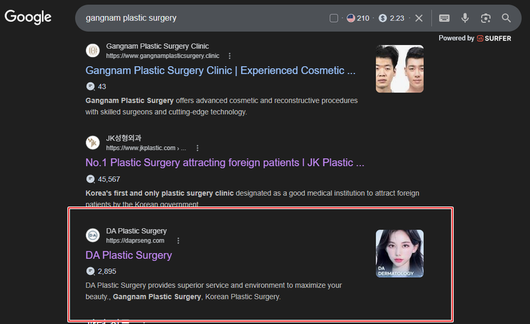
Task: Open 'Gangnam Plastic Surgery Clinic | Experienced Cosmetic' result
Action: pos(221,70)
